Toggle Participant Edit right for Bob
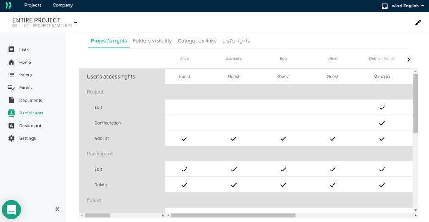This screenshot has height=222, width=429. (283, 170)
